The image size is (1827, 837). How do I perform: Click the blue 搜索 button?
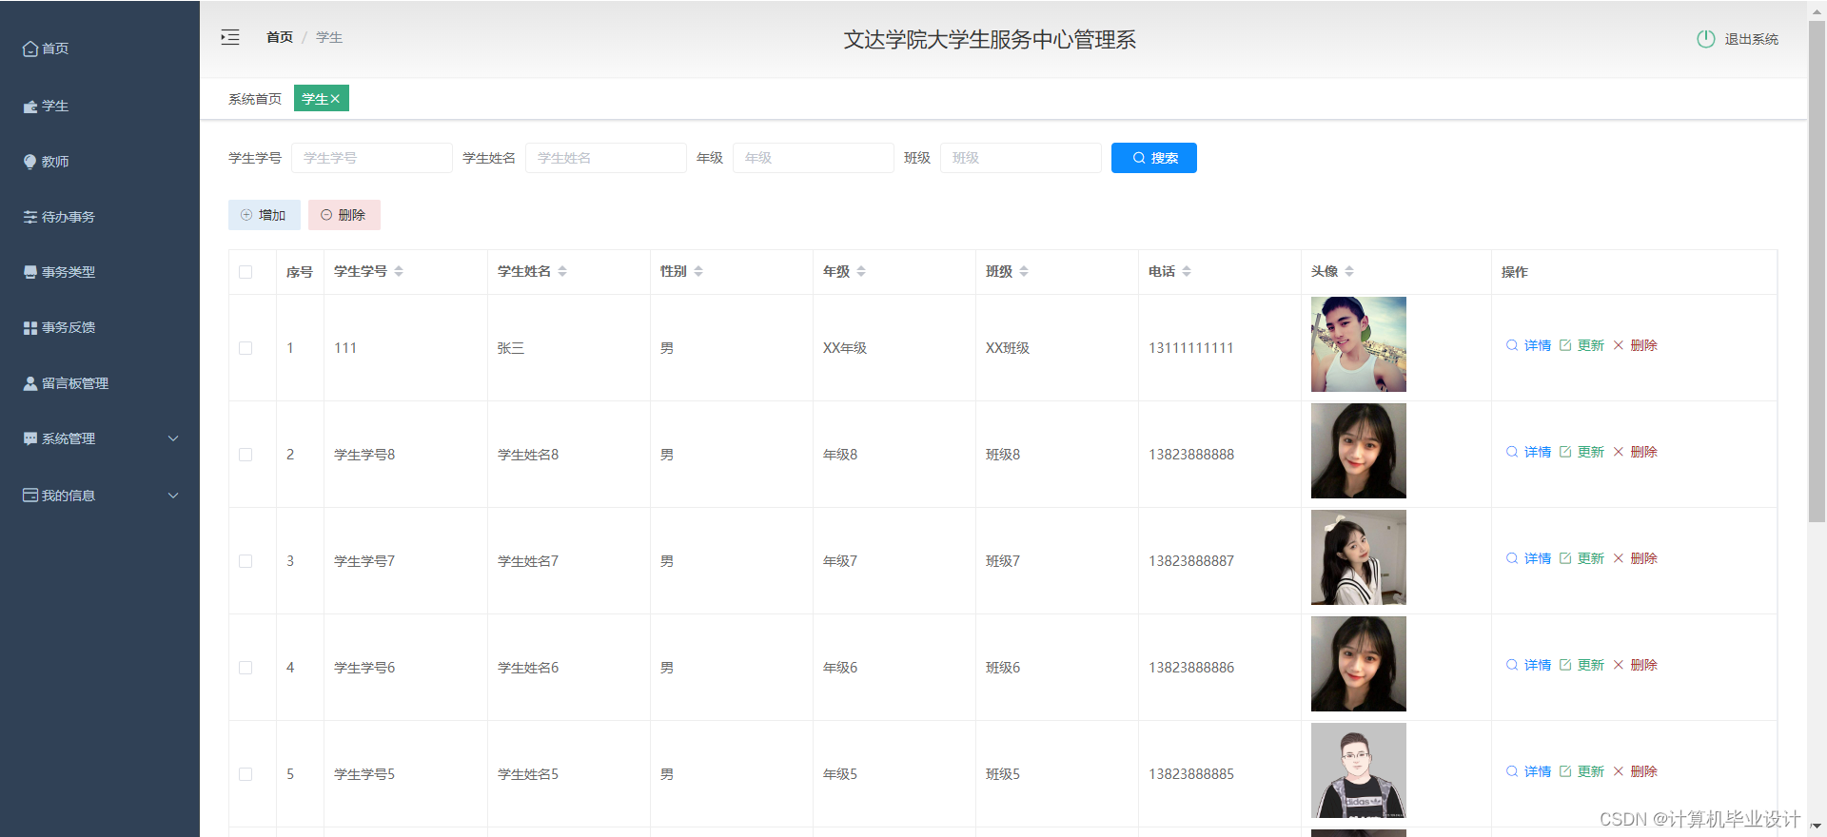coord(1154,158)
